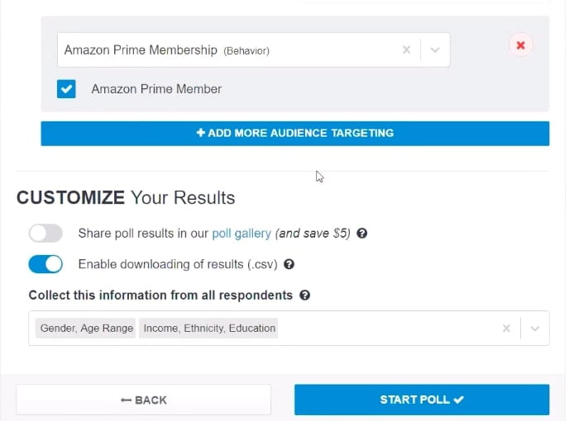Disable downloading of results (.csv) toggle
The width and height of the screenshot is (569, 421).
pyautogui.click(x=45, y=264)
